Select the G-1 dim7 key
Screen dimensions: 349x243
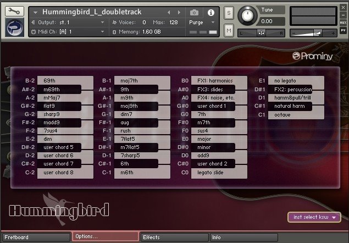[142, 114]
